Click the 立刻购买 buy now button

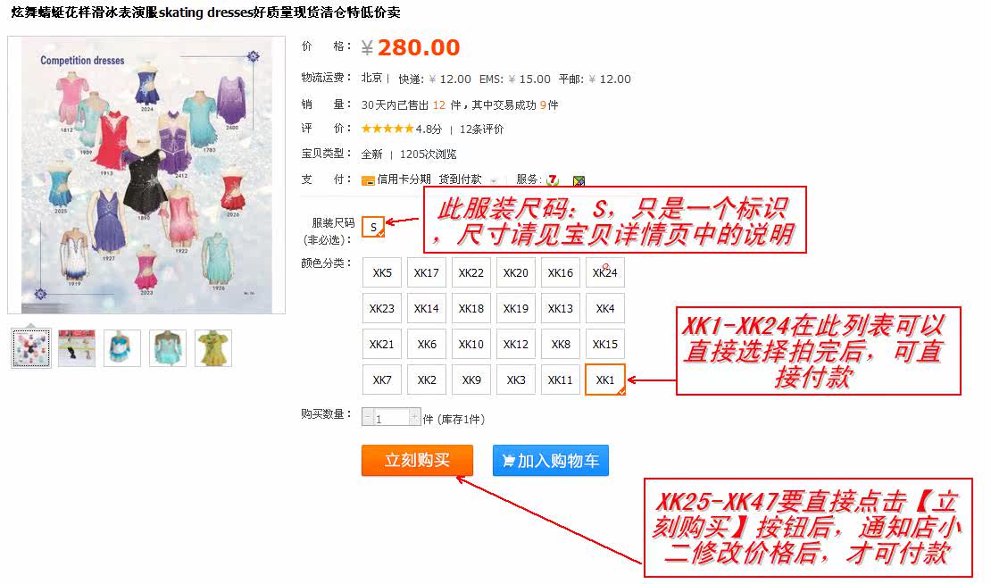click(x=417, y=460)
